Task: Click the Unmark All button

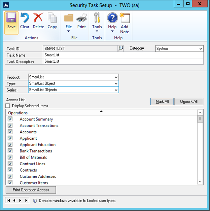Action: 189,102
